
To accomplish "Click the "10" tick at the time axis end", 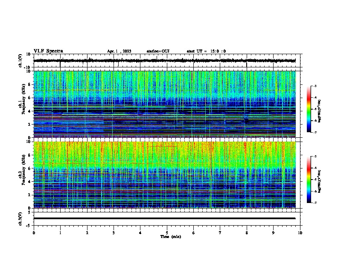I will click(300, 233).
